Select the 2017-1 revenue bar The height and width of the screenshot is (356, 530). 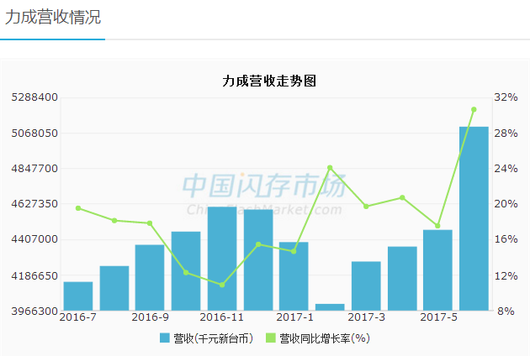point(294,276)
